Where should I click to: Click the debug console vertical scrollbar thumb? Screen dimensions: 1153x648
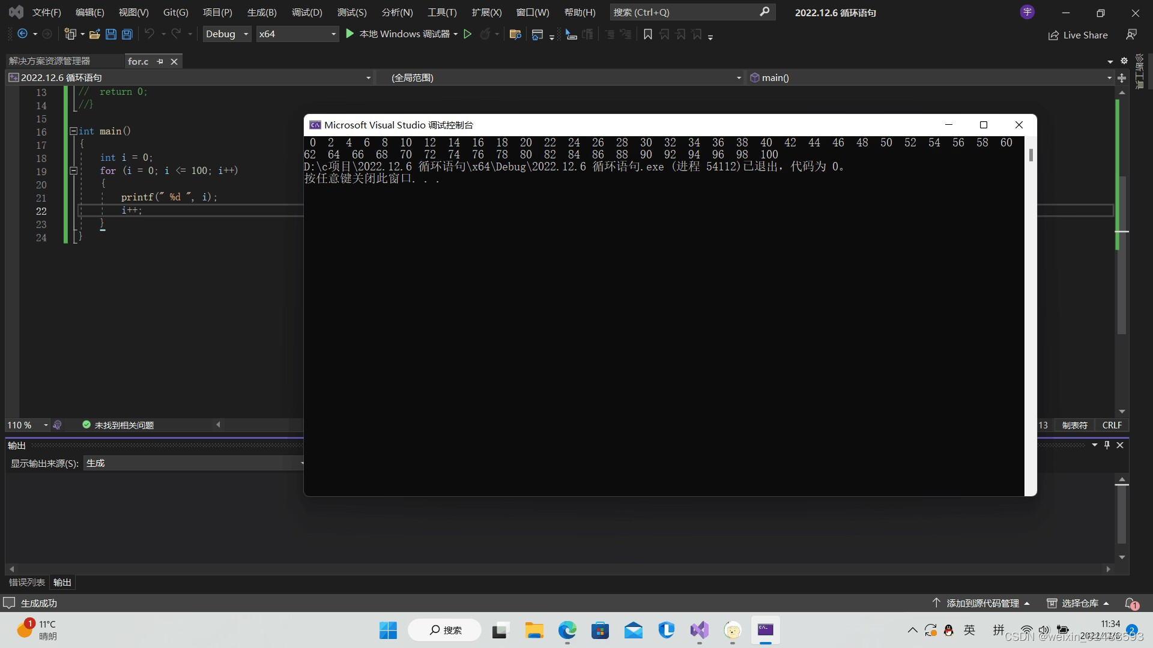click(x=1030, y=155)
